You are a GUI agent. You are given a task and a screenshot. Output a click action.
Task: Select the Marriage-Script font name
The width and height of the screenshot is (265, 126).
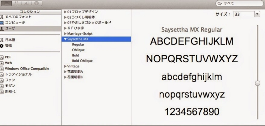pyautogui.click(x=80, y=34)
